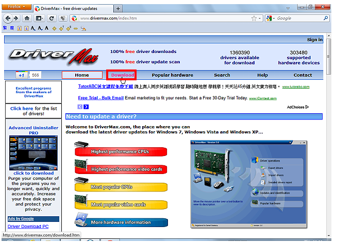
Task: Click the plain yellow plus icon
Action: tap(54, 28)
